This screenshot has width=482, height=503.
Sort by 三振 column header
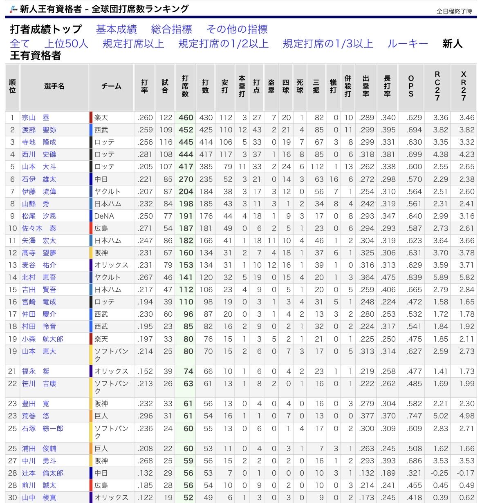coord(316,87)
